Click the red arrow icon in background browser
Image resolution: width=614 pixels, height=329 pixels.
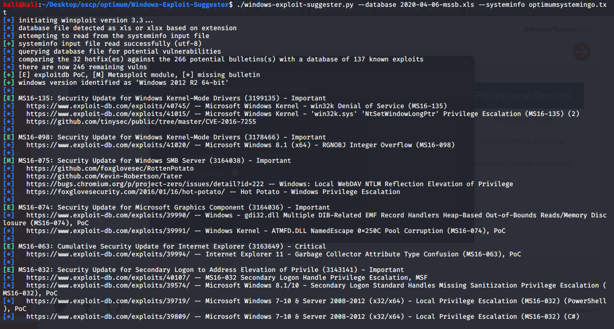click(581, 51)
